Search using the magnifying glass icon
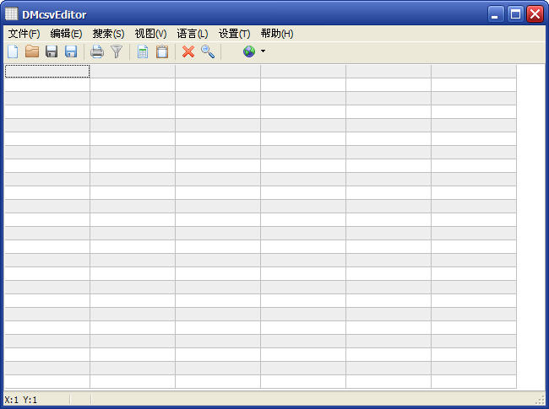The image size is (549, 409). click(x=208, y=51)
